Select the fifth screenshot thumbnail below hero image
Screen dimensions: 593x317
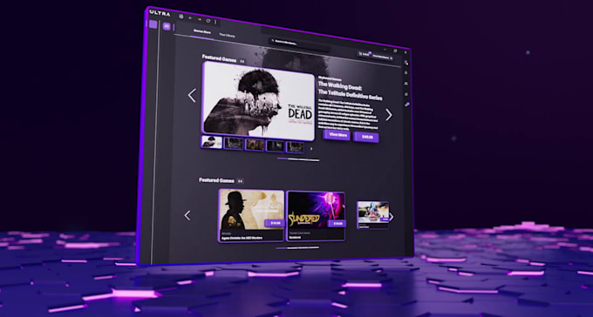pyautogui.click(x=295, y=147)
